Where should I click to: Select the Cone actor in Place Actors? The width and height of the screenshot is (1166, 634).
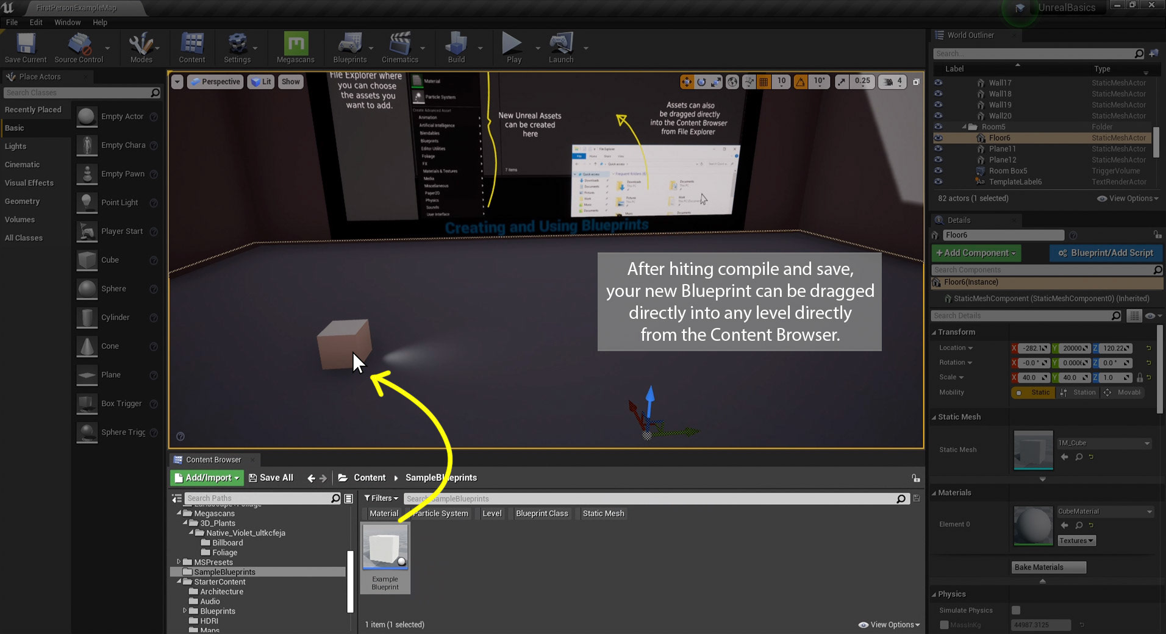117,346
